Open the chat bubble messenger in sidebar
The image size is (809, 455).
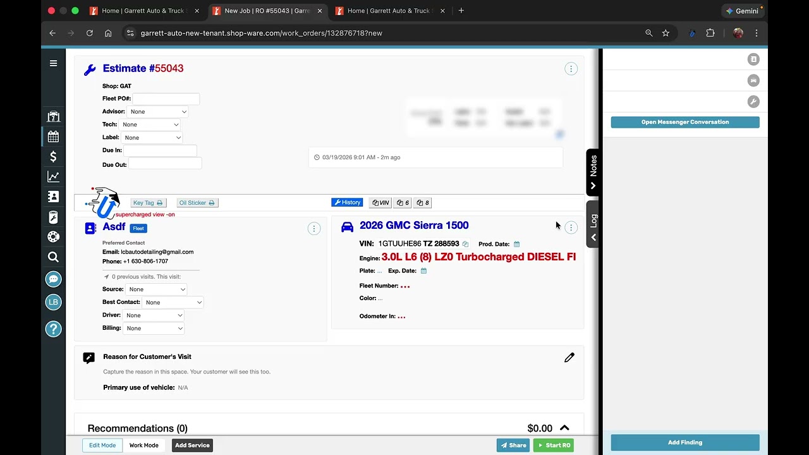pyautogui.click(x=53, y=279)
